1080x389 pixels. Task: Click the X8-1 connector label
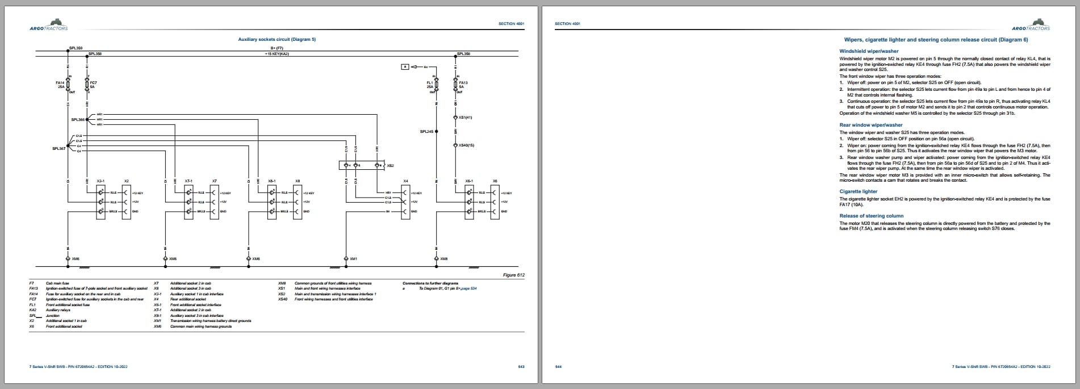tap(271, 181)
